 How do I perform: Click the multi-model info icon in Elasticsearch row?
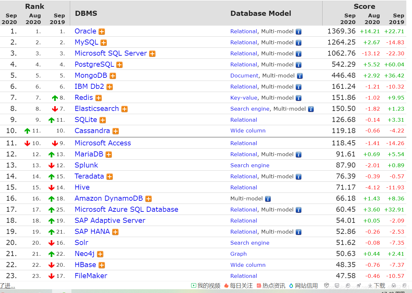pos(311,109)
